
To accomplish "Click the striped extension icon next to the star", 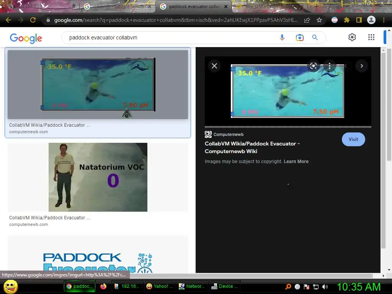I will (335, 20).
